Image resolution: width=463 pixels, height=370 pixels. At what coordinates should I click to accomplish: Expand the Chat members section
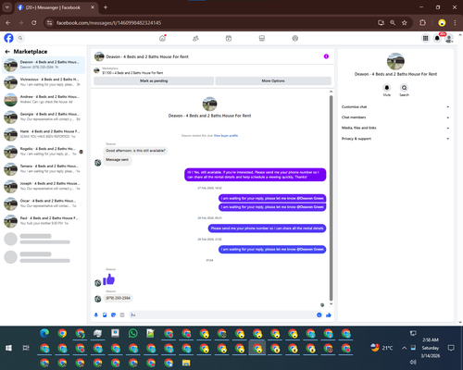[x=395, y=117]
